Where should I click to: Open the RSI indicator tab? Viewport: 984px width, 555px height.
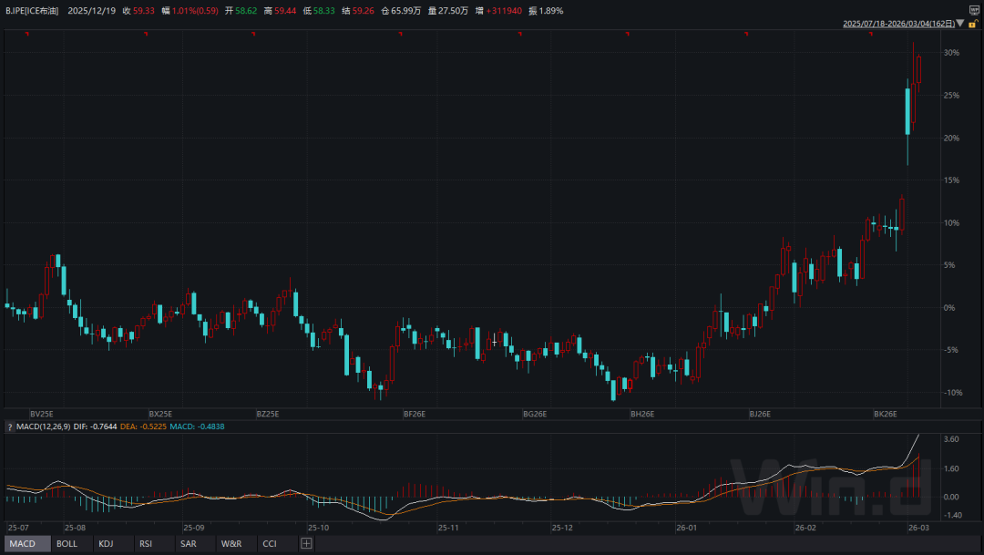pos(146,544)
